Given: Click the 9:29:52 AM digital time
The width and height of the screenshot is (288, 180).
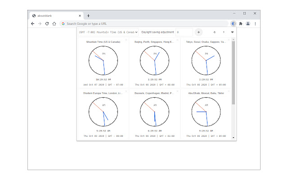Looking at the screenshot, I should tap(206, 131).
